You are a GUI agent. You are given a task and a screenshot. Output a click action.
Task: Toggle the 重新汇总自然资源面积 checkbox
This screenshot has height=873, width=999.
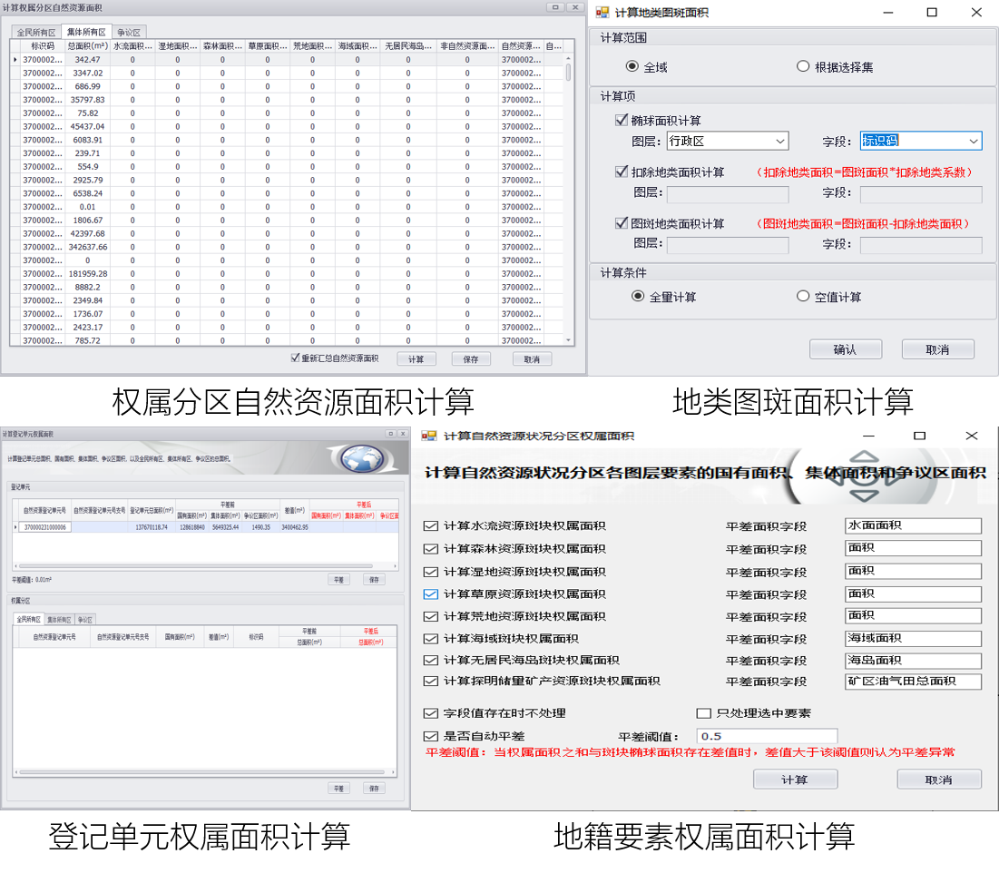click(295, 358)
